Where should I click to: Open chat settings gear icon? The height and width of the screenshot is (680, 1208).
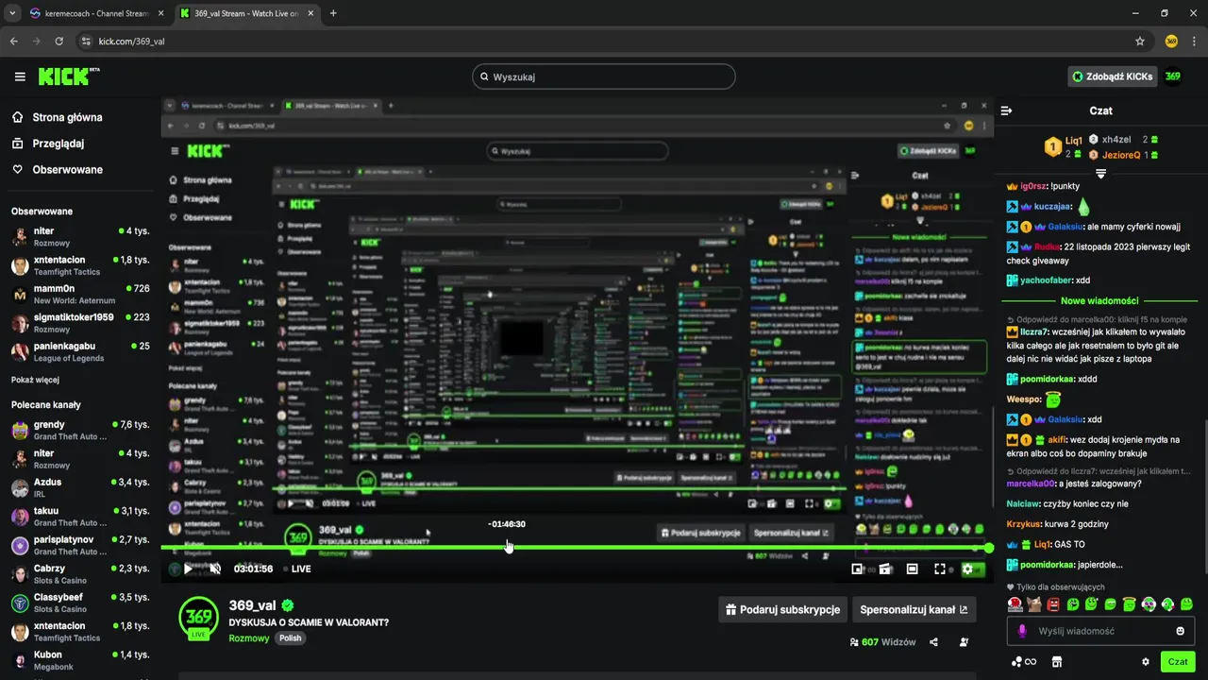(1146, 662)
